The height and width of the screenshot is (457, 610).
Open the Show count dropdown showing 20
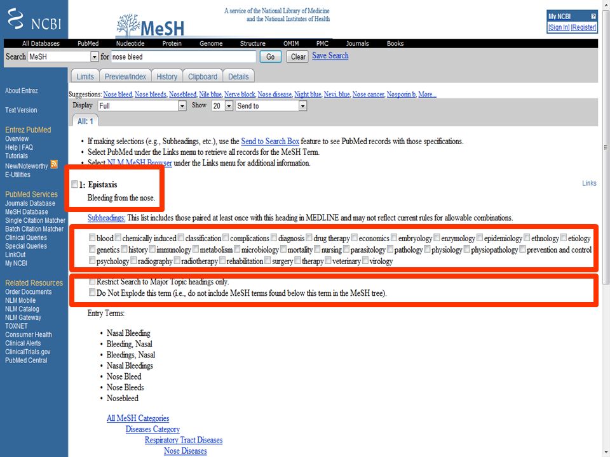pyautogui.click(x=222, y=106)
